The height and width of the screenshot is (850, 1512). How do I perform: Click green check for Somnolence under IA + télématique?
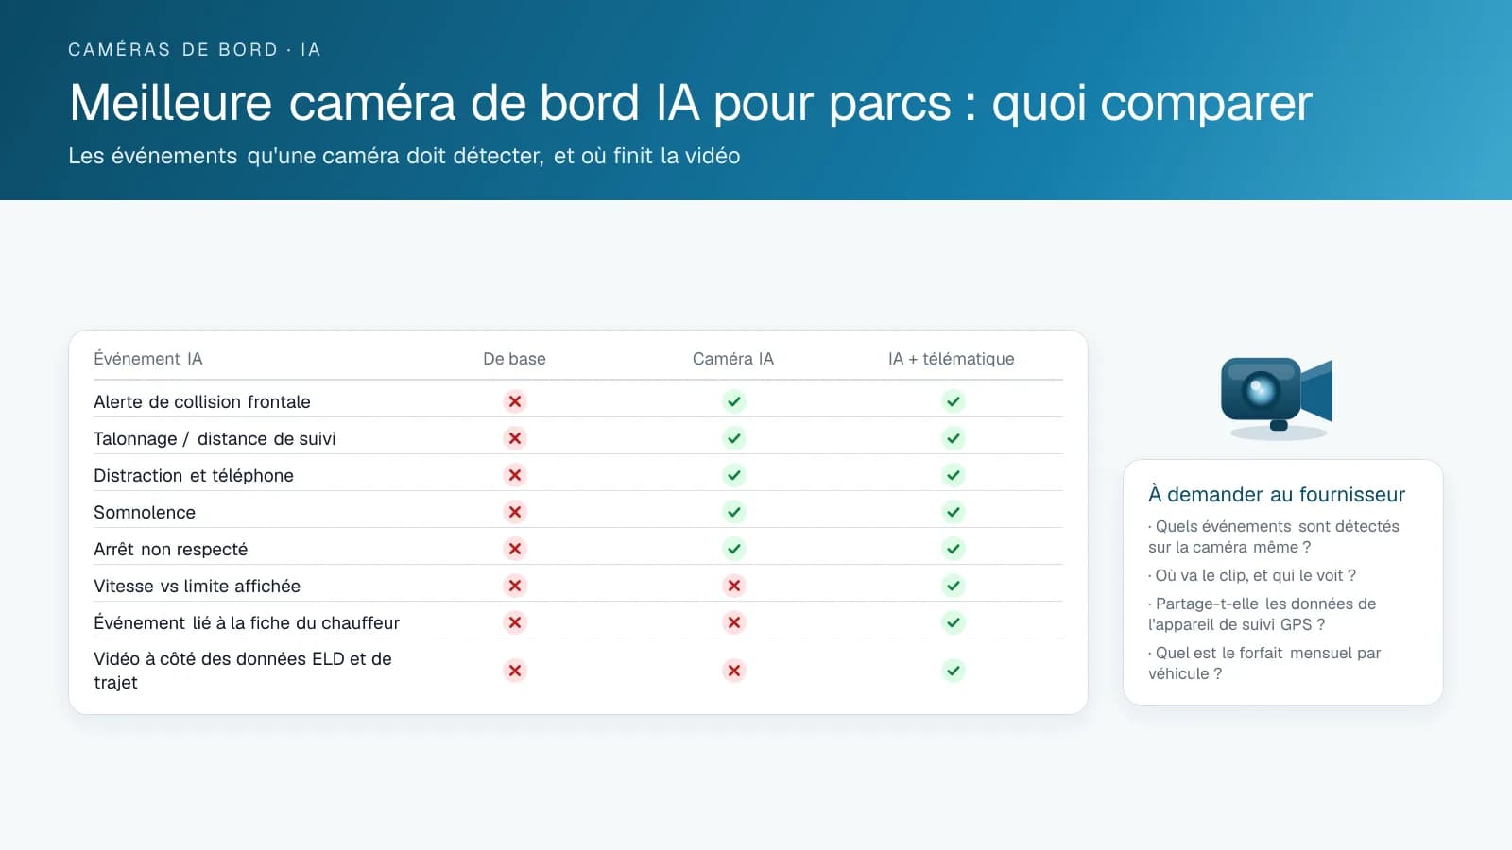pyautogui.click(x=954, y=512)
